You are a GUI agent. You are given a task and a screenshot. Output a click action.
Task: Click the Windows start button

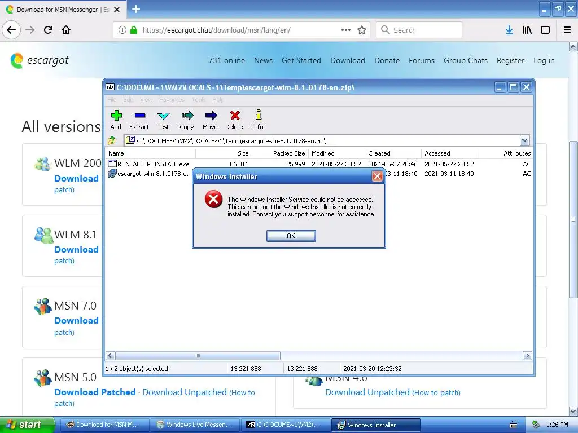click(27, 425)
